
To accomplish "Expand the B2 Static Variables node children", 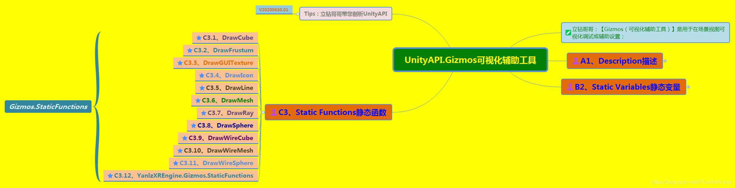I will 688,87.
